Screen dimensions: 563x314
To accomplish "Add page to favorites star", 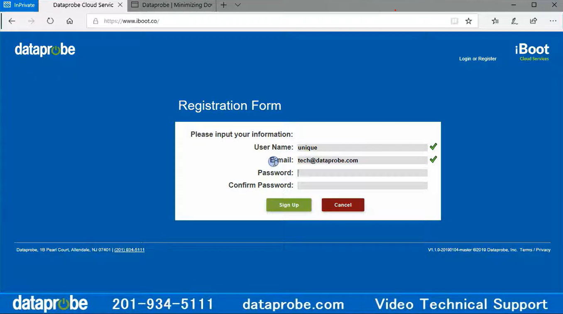I will (469, 21).
